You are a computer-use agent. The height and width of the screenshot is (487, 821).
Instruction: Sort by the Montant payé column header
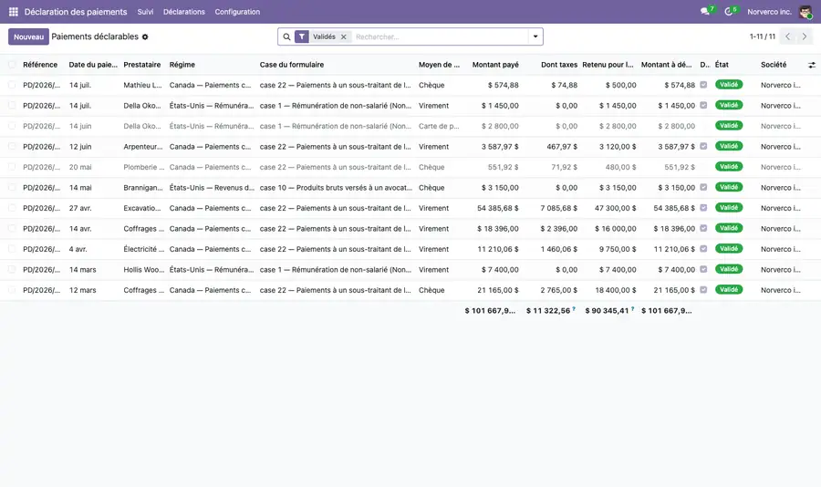point(495,65)
